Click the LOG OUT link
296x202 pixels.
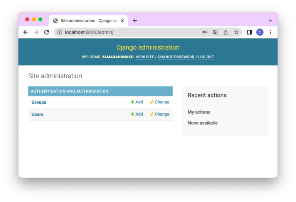(x=206, y=57)
